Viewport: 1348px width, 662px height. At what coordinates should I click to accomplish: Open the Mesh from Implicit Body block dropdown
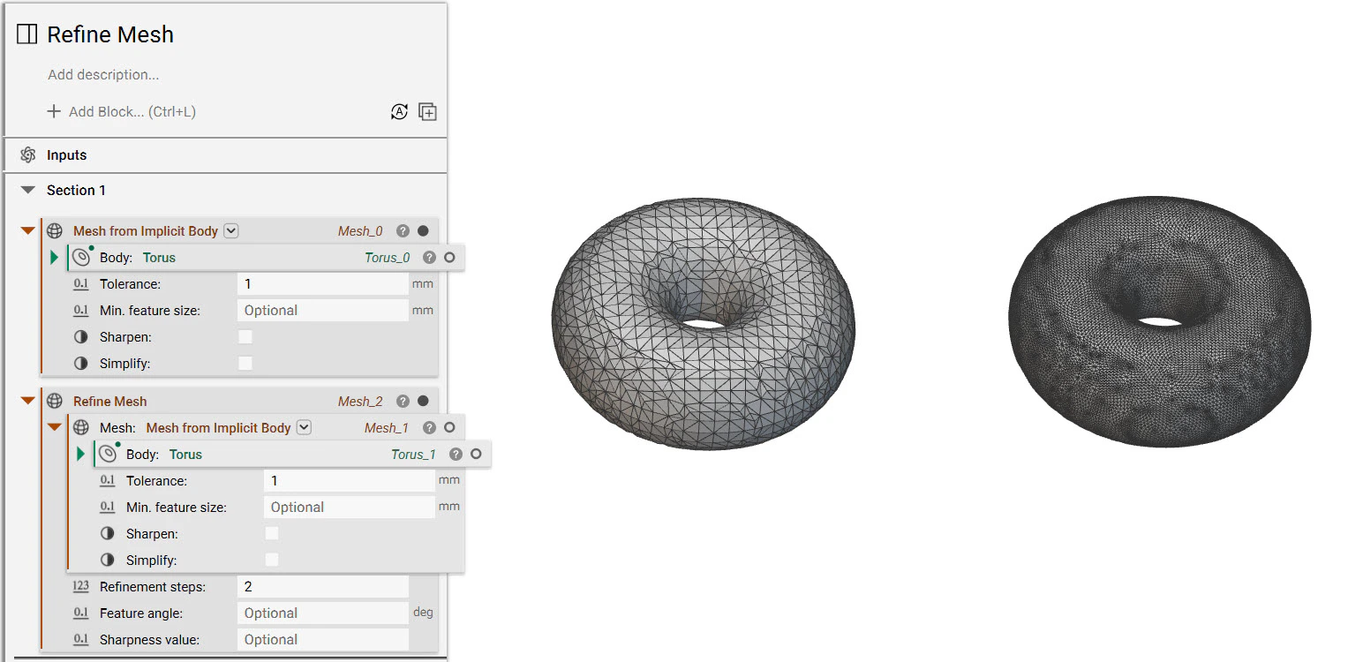pos(230,230)
